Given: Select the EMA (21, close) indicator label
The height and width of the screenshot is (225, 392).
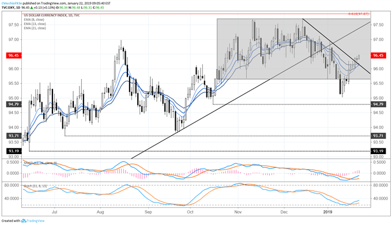Looking at the screenshot, I should pyautogui.click(x=35, y=28).
